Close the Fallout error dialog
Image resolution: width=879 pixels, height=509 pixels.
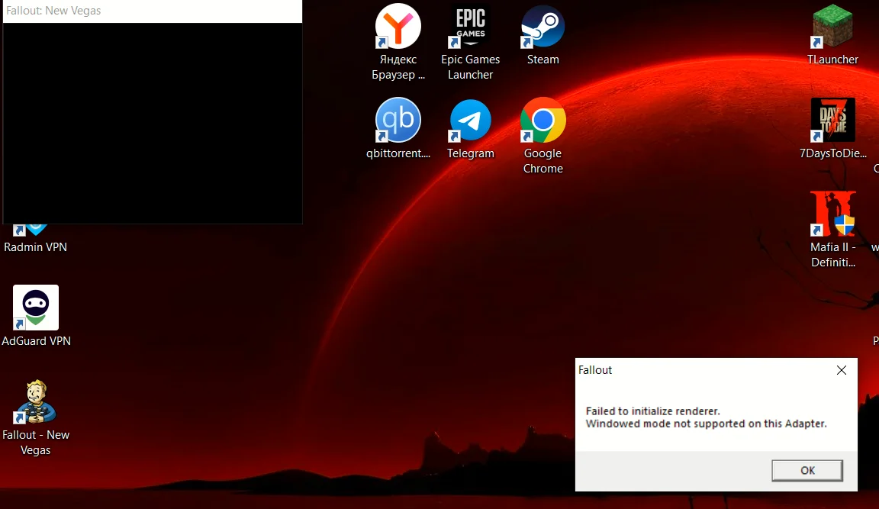842,370
